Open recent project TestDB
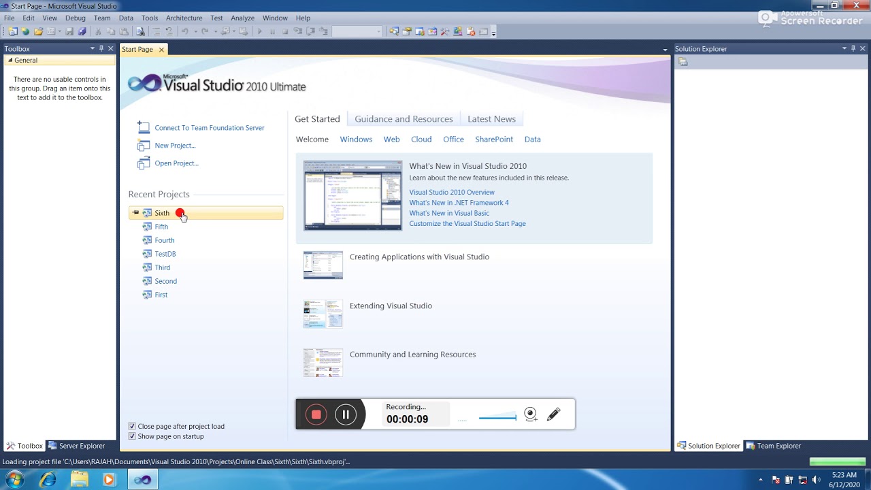Screen dimensions: 871x490 [165, 254]
